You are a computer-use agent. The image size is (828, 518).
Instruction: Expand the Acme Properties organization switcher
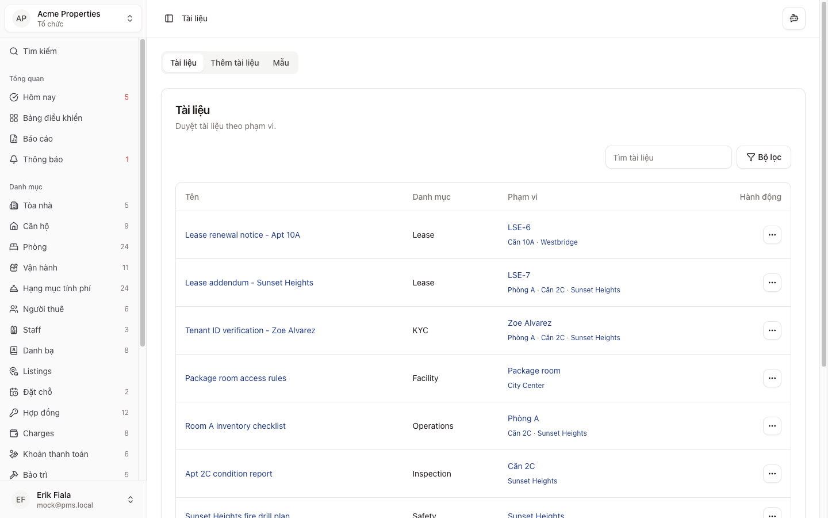click(x=73, y=18)
